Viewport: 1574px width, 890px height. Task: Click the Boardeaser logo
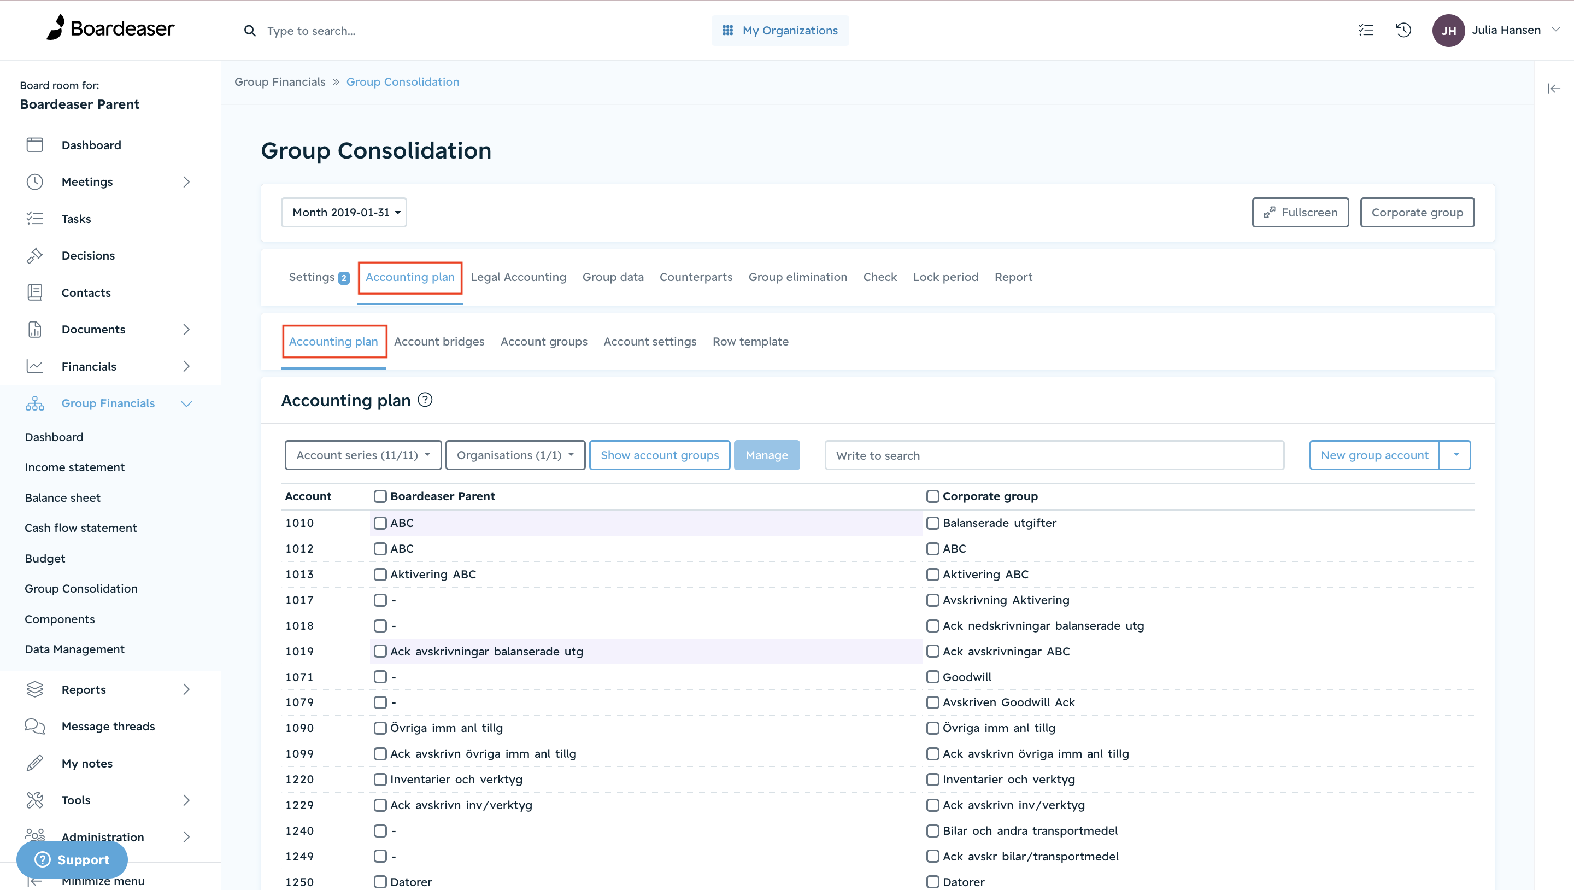110,28
